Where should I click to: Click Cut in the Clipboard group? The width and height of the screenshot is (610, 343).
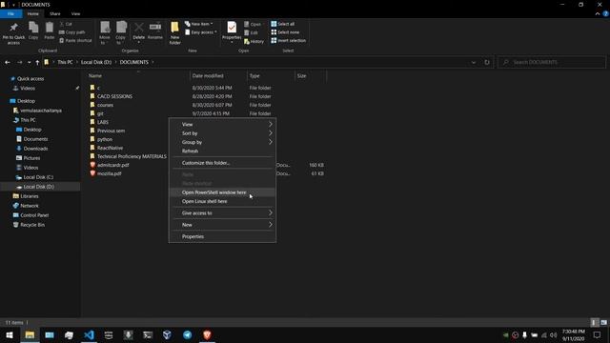[x=66, y=24]
